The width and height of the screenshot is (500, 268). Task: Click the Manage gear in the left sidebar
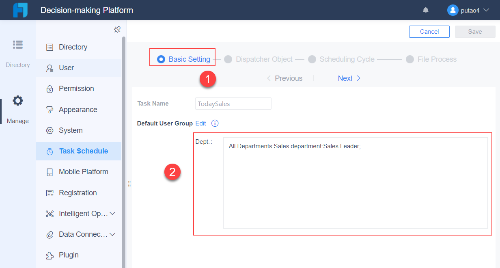tap(17, 100)
